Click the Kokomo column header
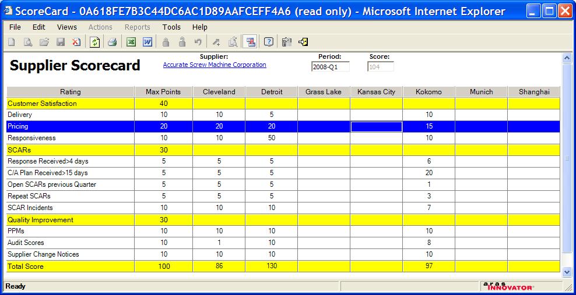Screen dimensions: 576x295 (x=429, y=92)
